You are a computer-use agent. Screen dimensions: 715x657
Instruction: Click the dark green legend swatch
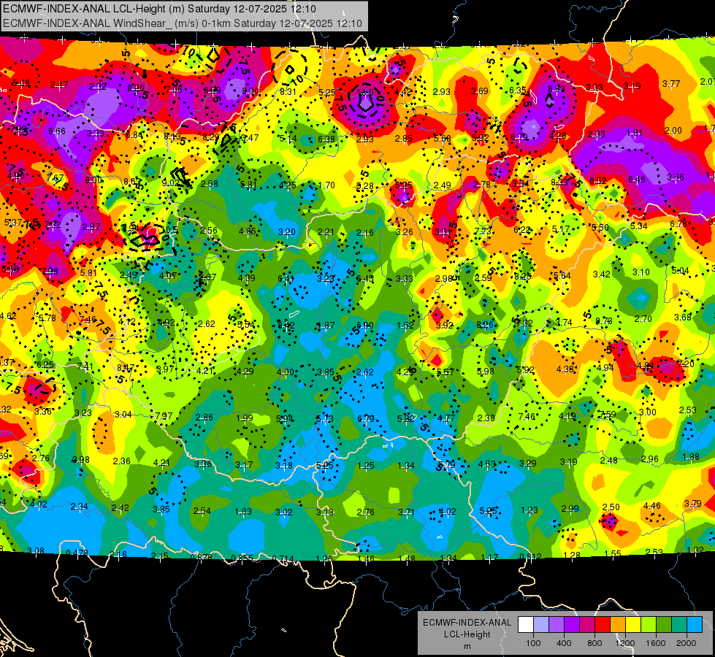(664, 625)
